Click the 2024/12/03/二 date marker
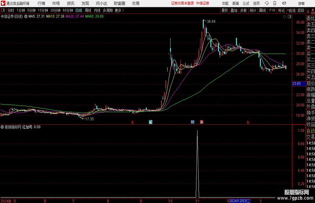Image resolution: width=315 pixels, height=203 pixels. tap(239, 201)
